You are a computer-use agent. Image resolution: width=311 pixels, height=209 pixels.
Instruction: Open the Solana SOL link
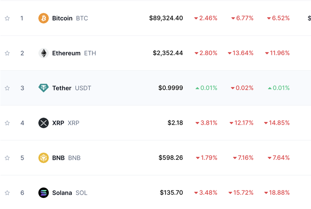tap(70, 193)
